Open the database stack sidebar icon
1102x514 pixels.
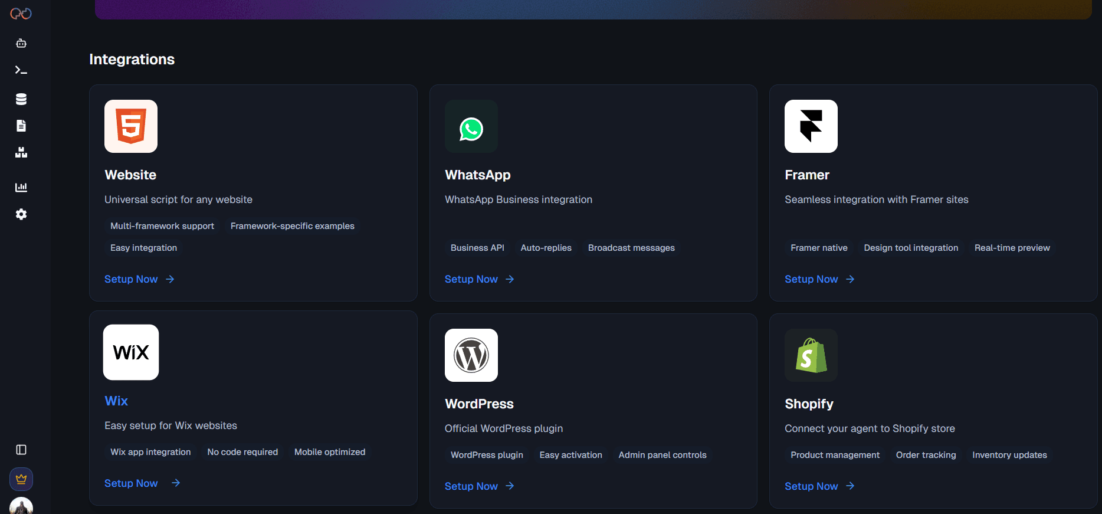pos(21,99)
